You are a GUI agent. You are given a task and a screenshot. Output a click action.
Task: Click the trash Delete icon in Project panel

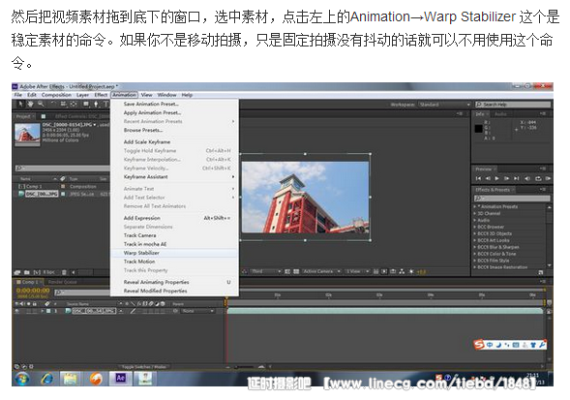(x=64, y=272)
